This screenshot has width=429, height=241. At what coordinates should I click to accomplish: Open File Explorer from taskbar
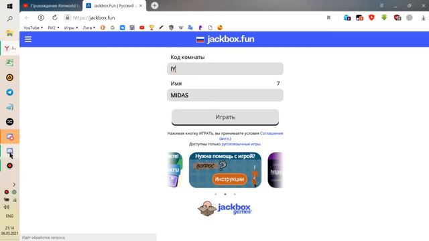[9, 33]
